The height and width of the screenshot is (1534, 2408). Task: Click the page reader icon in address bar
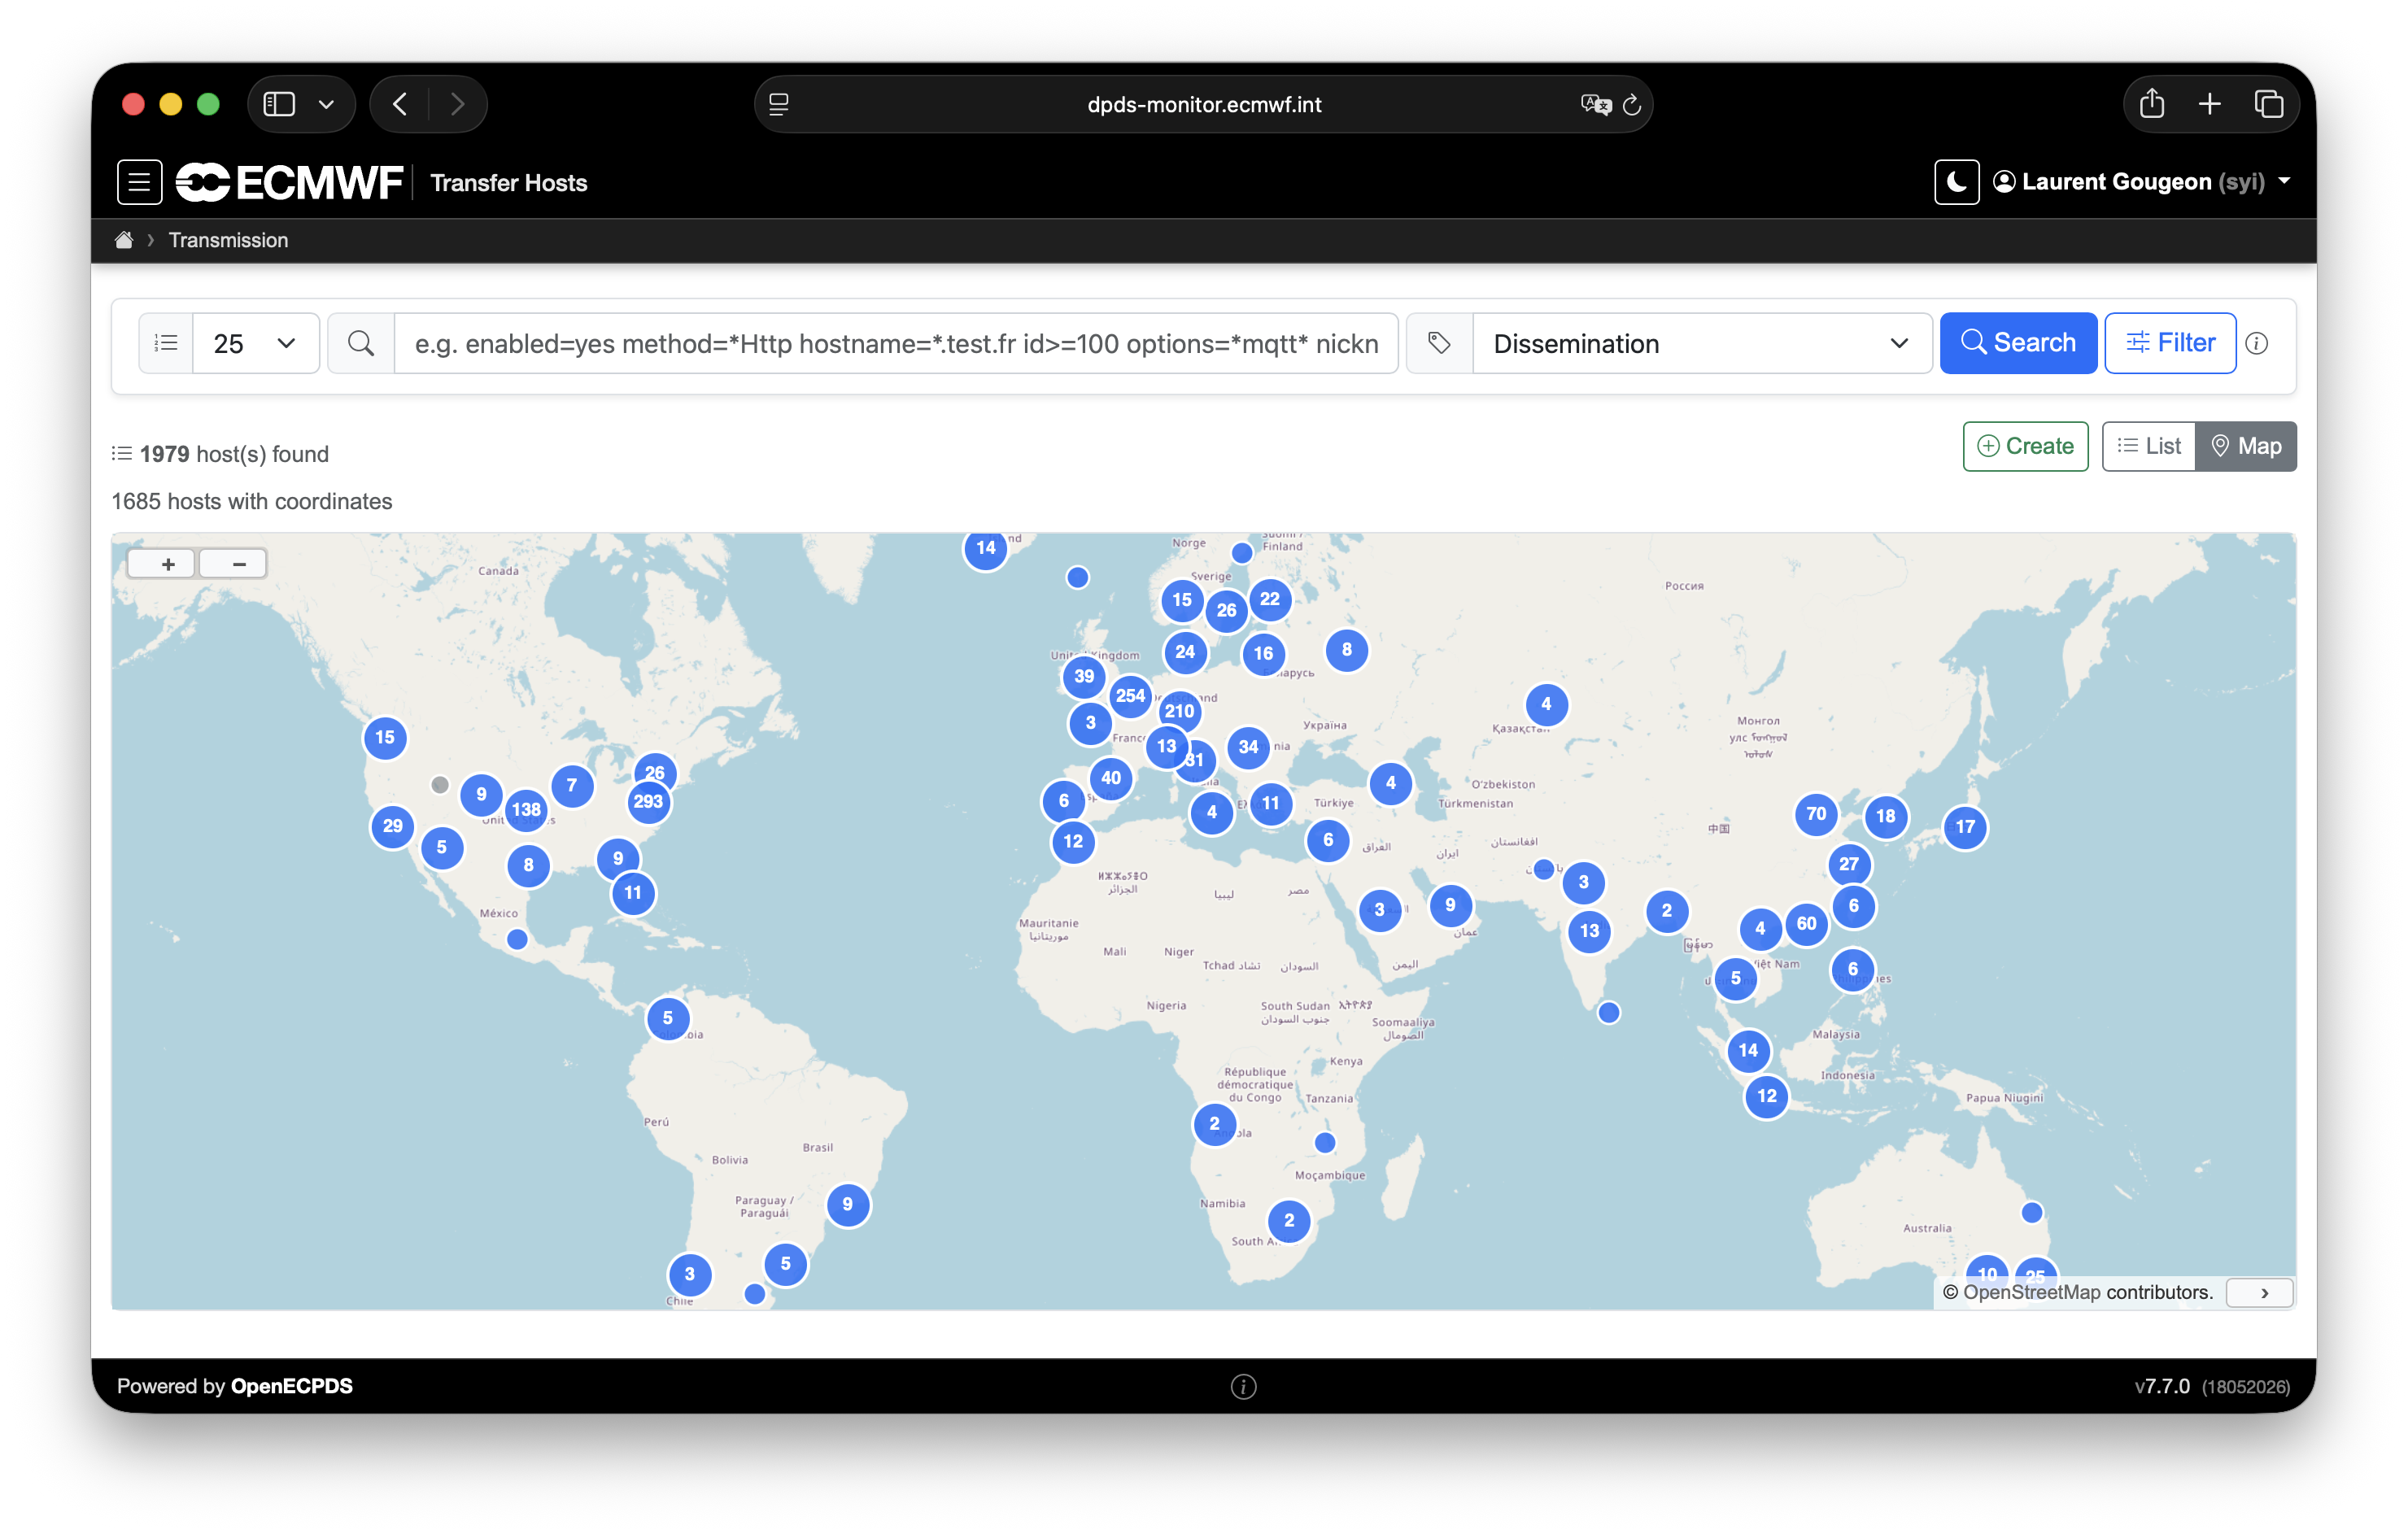[779, 104]
